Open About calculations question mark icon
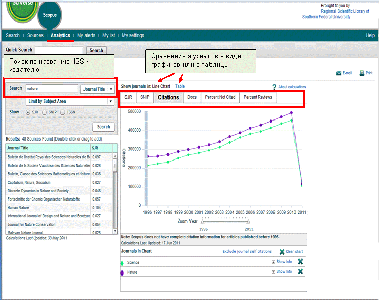This screenshot has width=379, height=300. click(x=274, y=87)
